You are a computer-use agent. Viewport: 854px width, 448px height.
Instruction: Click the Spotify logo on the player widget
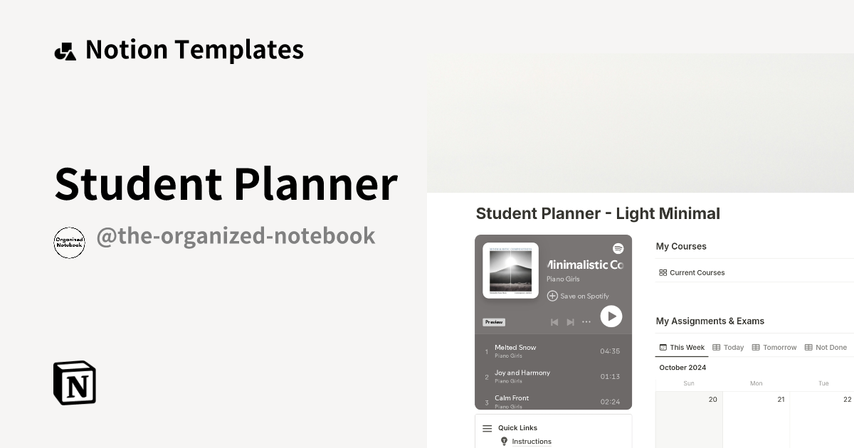(618, 249)
